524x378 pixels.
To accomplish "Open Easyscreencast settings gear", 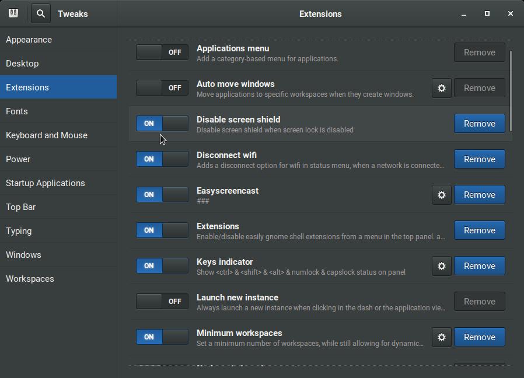I will click(442, 195).
